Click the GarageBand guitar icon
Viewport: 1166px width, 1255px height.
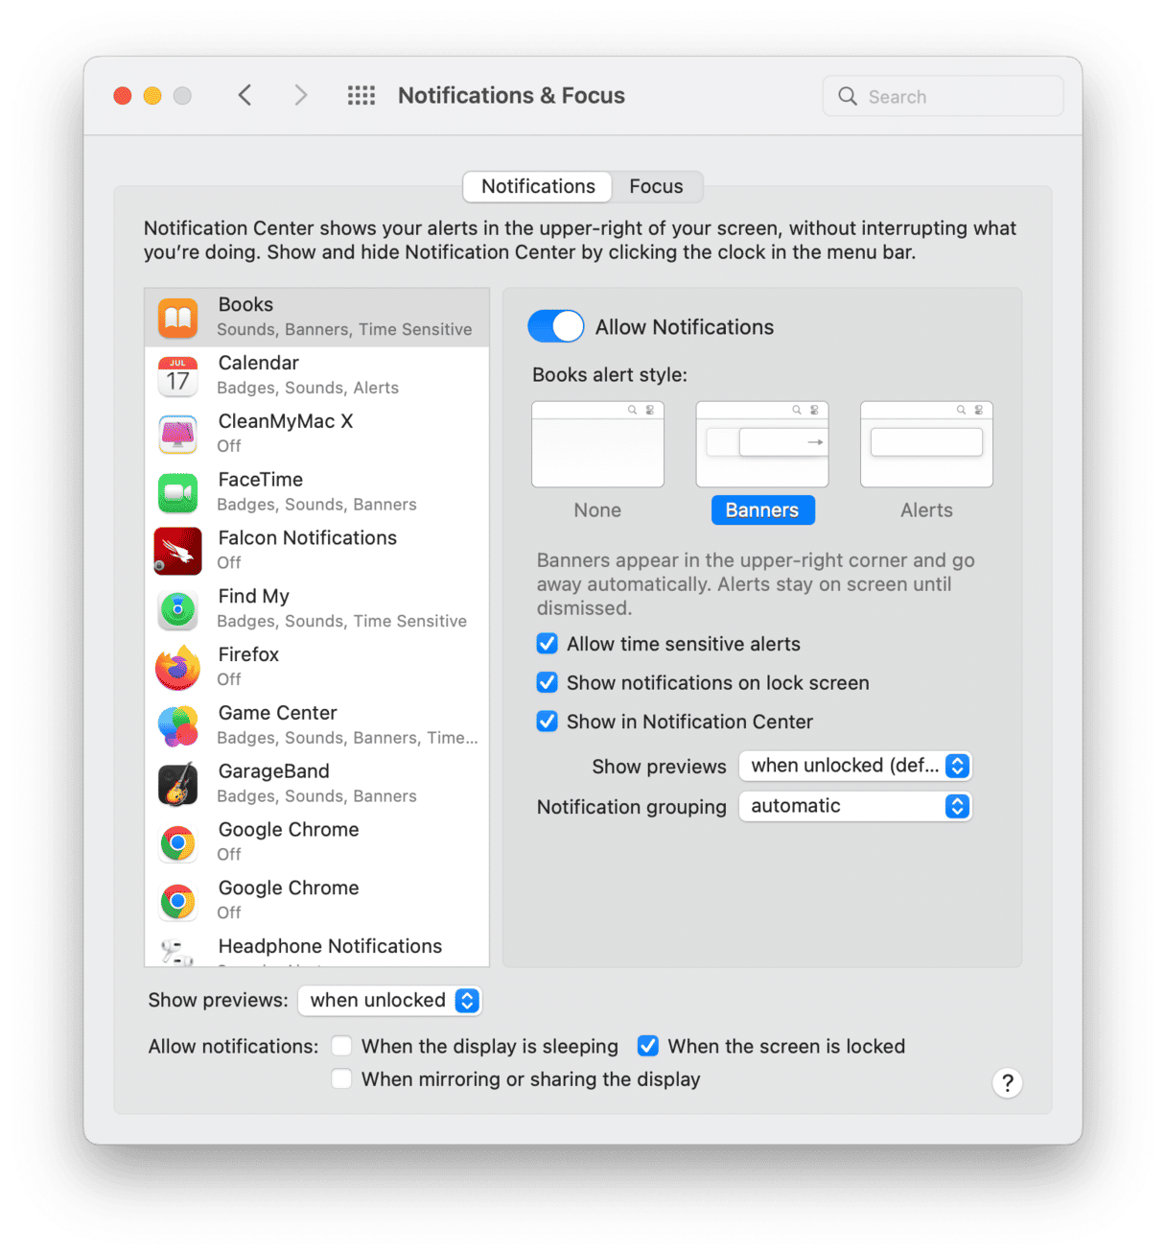(178, 785)
